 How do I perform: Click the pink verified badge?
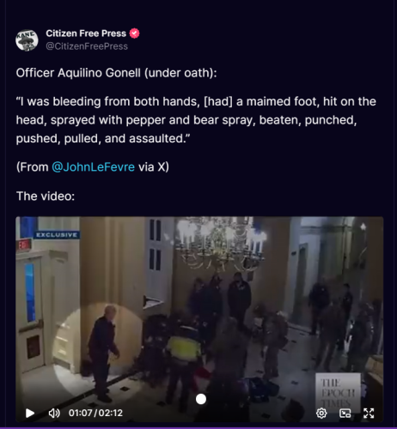134,33
